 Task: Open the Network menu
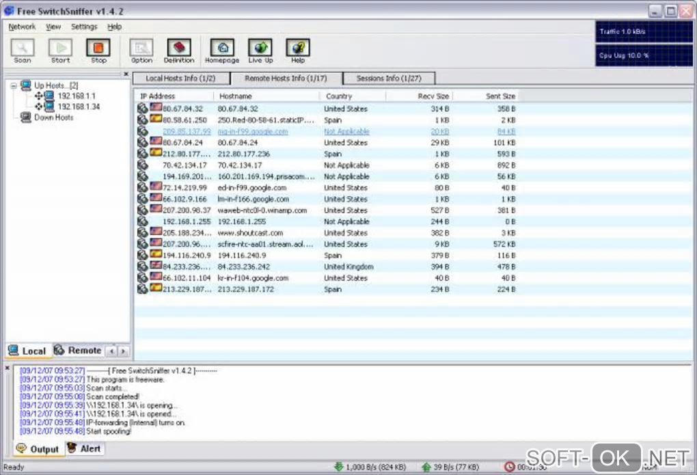coord(22,27)
